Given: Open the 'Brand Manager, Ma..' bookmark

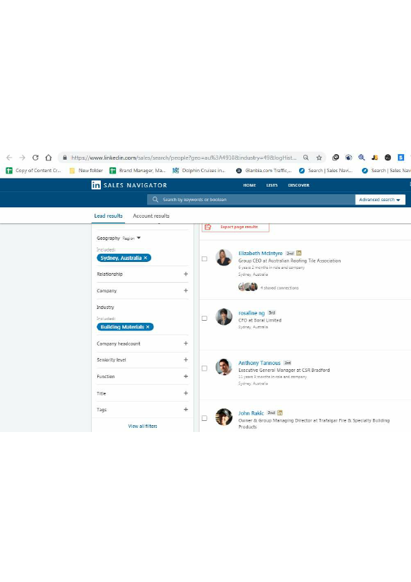Looking at the screenshot, I should coord(137,170).
